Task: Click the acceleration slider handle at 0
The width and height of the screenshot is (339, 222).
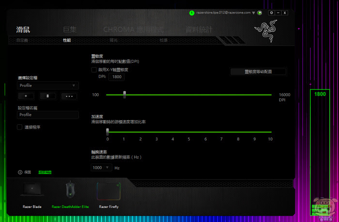Action: coord(108,132)
